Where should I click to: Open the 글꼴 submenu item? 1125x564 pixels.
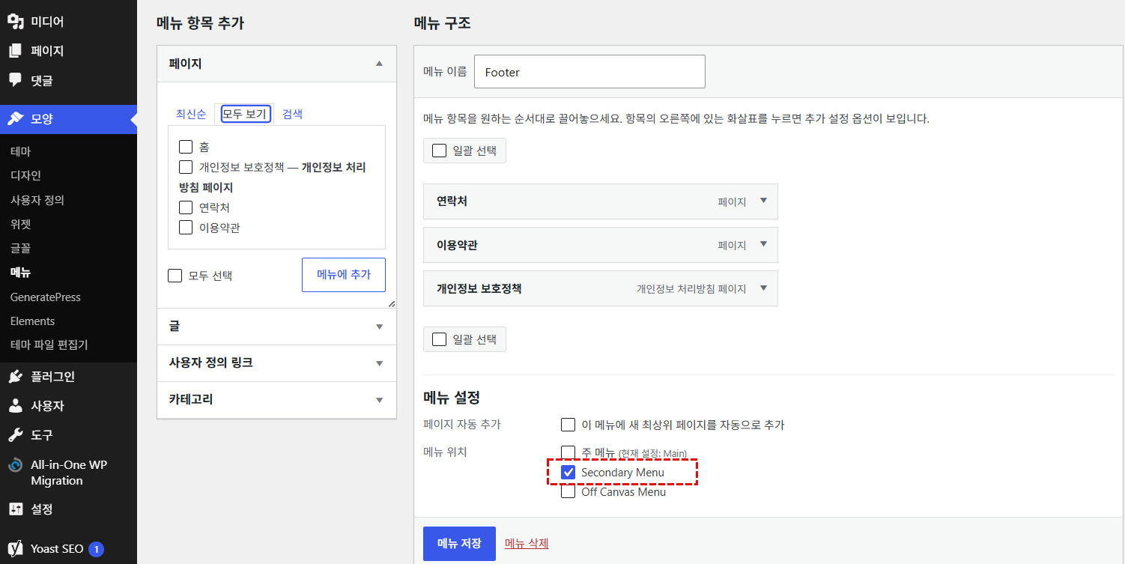point(21,248)
